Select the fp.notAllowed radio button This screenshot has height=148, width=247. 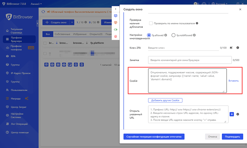coord(173,35)
